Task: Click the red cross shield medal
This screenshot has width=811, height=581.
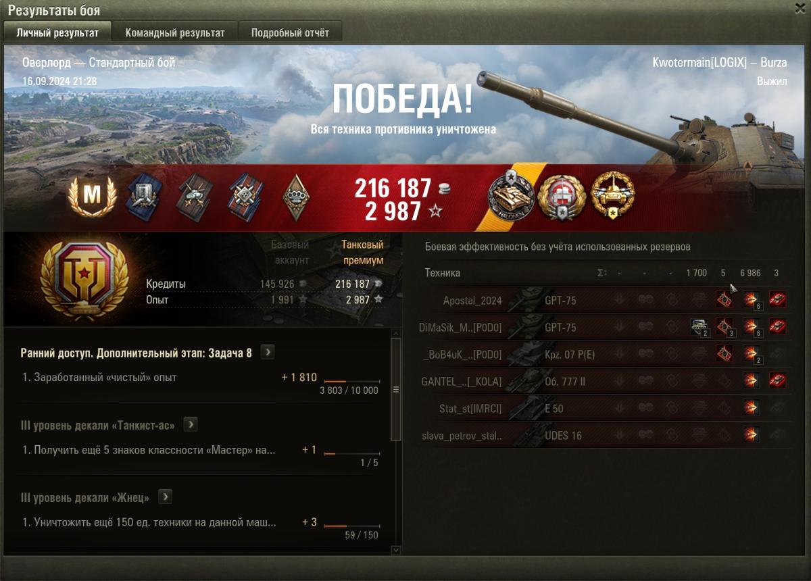Action: tap(561, 196)
